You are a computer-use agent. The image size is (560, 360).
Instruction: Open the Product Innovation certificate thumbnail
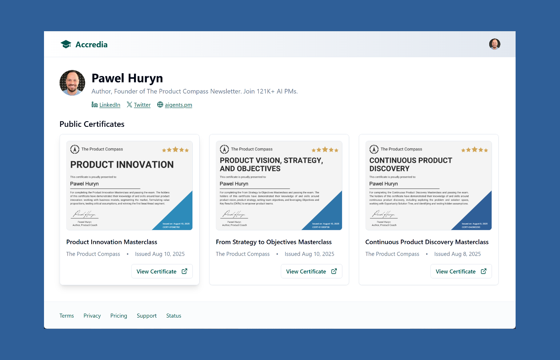point(130,186)
